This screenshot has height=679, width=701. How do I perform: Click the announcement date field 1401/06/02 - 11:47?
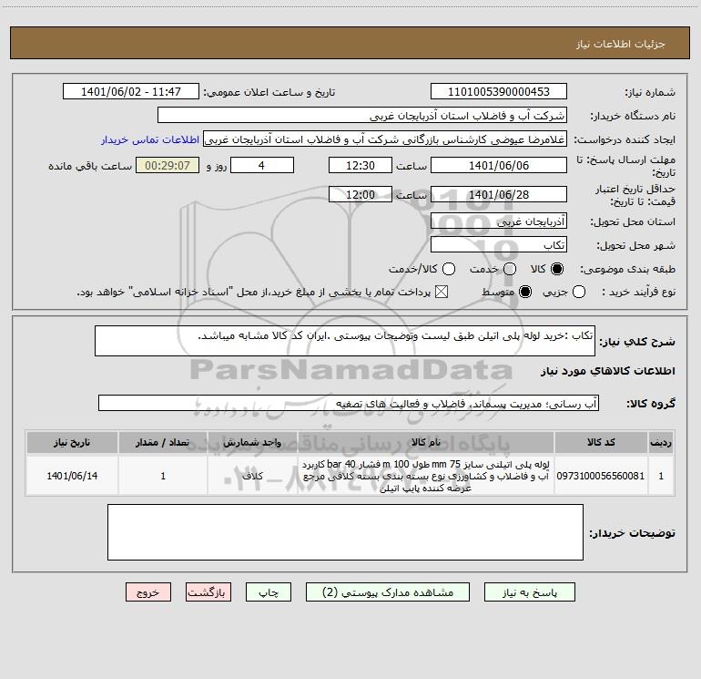click(131, 92)
